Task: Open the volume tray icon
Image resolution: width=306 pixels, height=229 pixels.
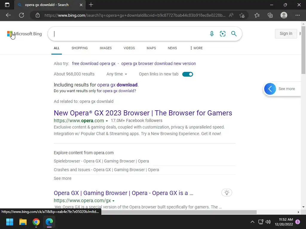Action: tap(268, 222)
